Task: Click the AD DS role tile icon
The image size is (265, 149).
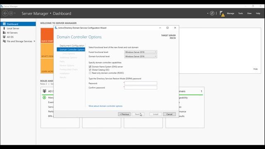Action: pyautogui.click(x=44, y=91)
